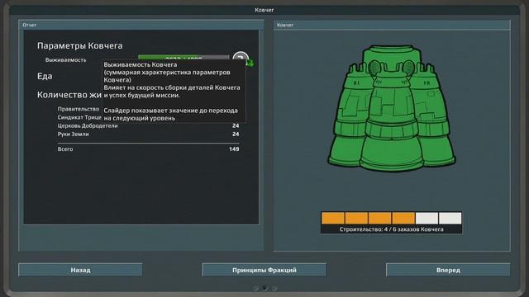This screenshot has width=529, height=297.
Task: Click the Еда heading
Action: (x=45, y=76)
